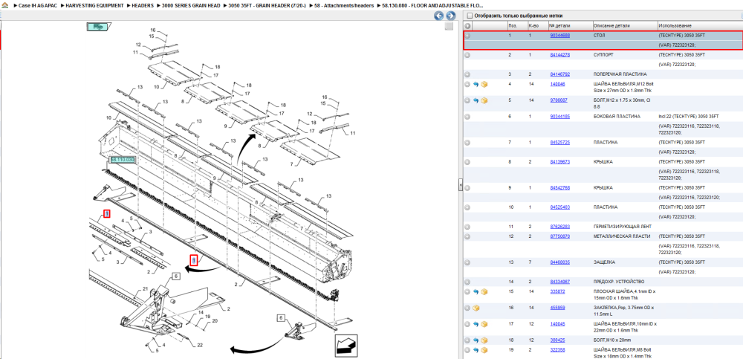
Task: Click the box icon for part 140046
Action: point(484,85)
